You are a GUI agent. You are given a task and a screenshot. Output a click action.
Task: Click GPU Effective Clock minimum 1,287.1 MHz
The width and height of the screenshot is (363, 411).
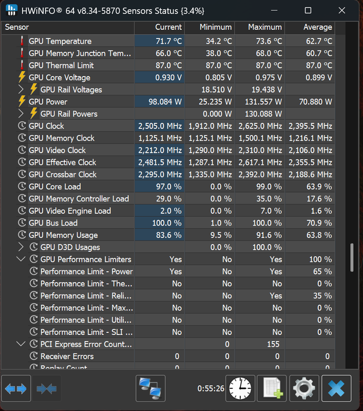pyautogui.click(x=210, y=162)
